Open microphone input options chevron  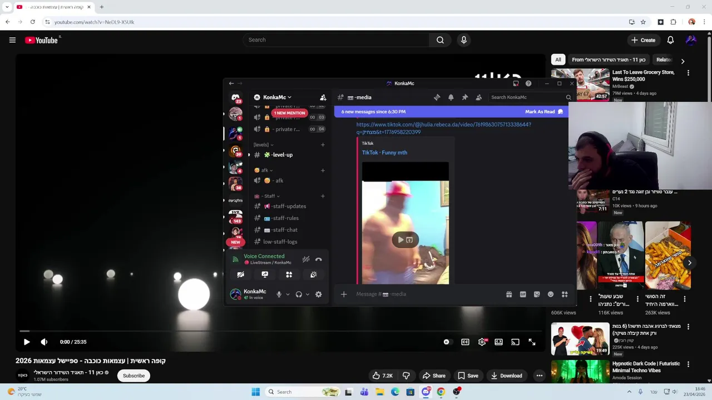pyautogui.click(x=288, y=294)
